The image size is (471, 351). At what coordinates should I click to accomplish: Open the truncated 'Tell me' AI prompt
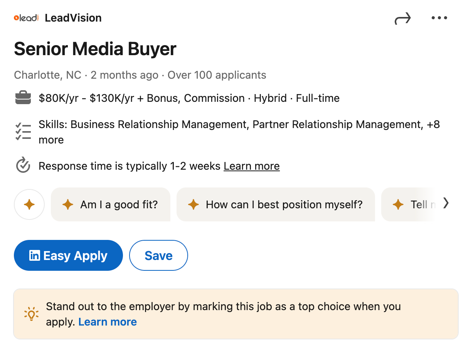click(x=418, y=204)
